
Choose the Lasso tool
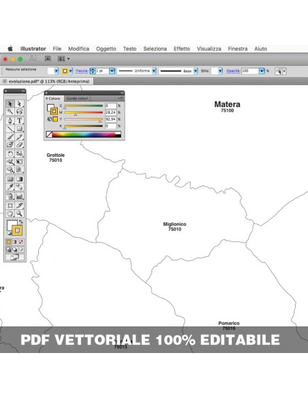pos(19,112)
